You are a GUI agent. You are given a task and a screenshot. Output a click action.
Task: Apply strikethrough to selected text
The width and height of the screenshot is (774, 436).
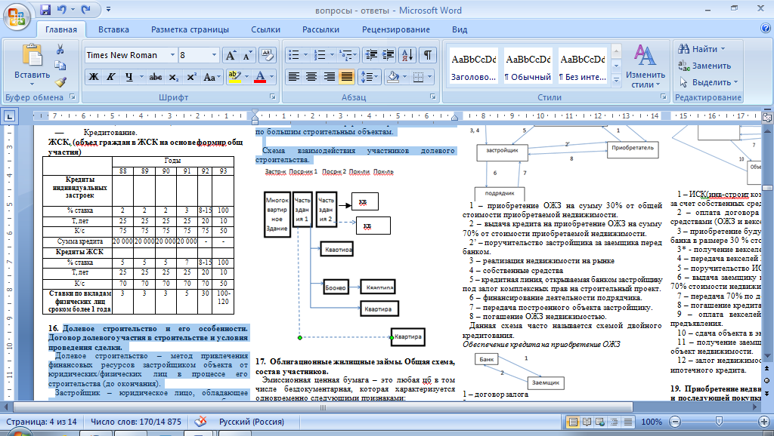pyautogui.click(x=156, y=77)
